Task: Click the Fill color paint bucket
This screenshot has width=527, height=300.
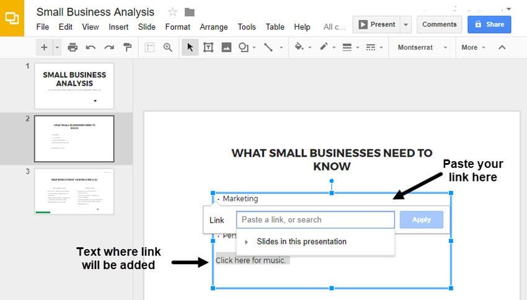Action: 299,46
